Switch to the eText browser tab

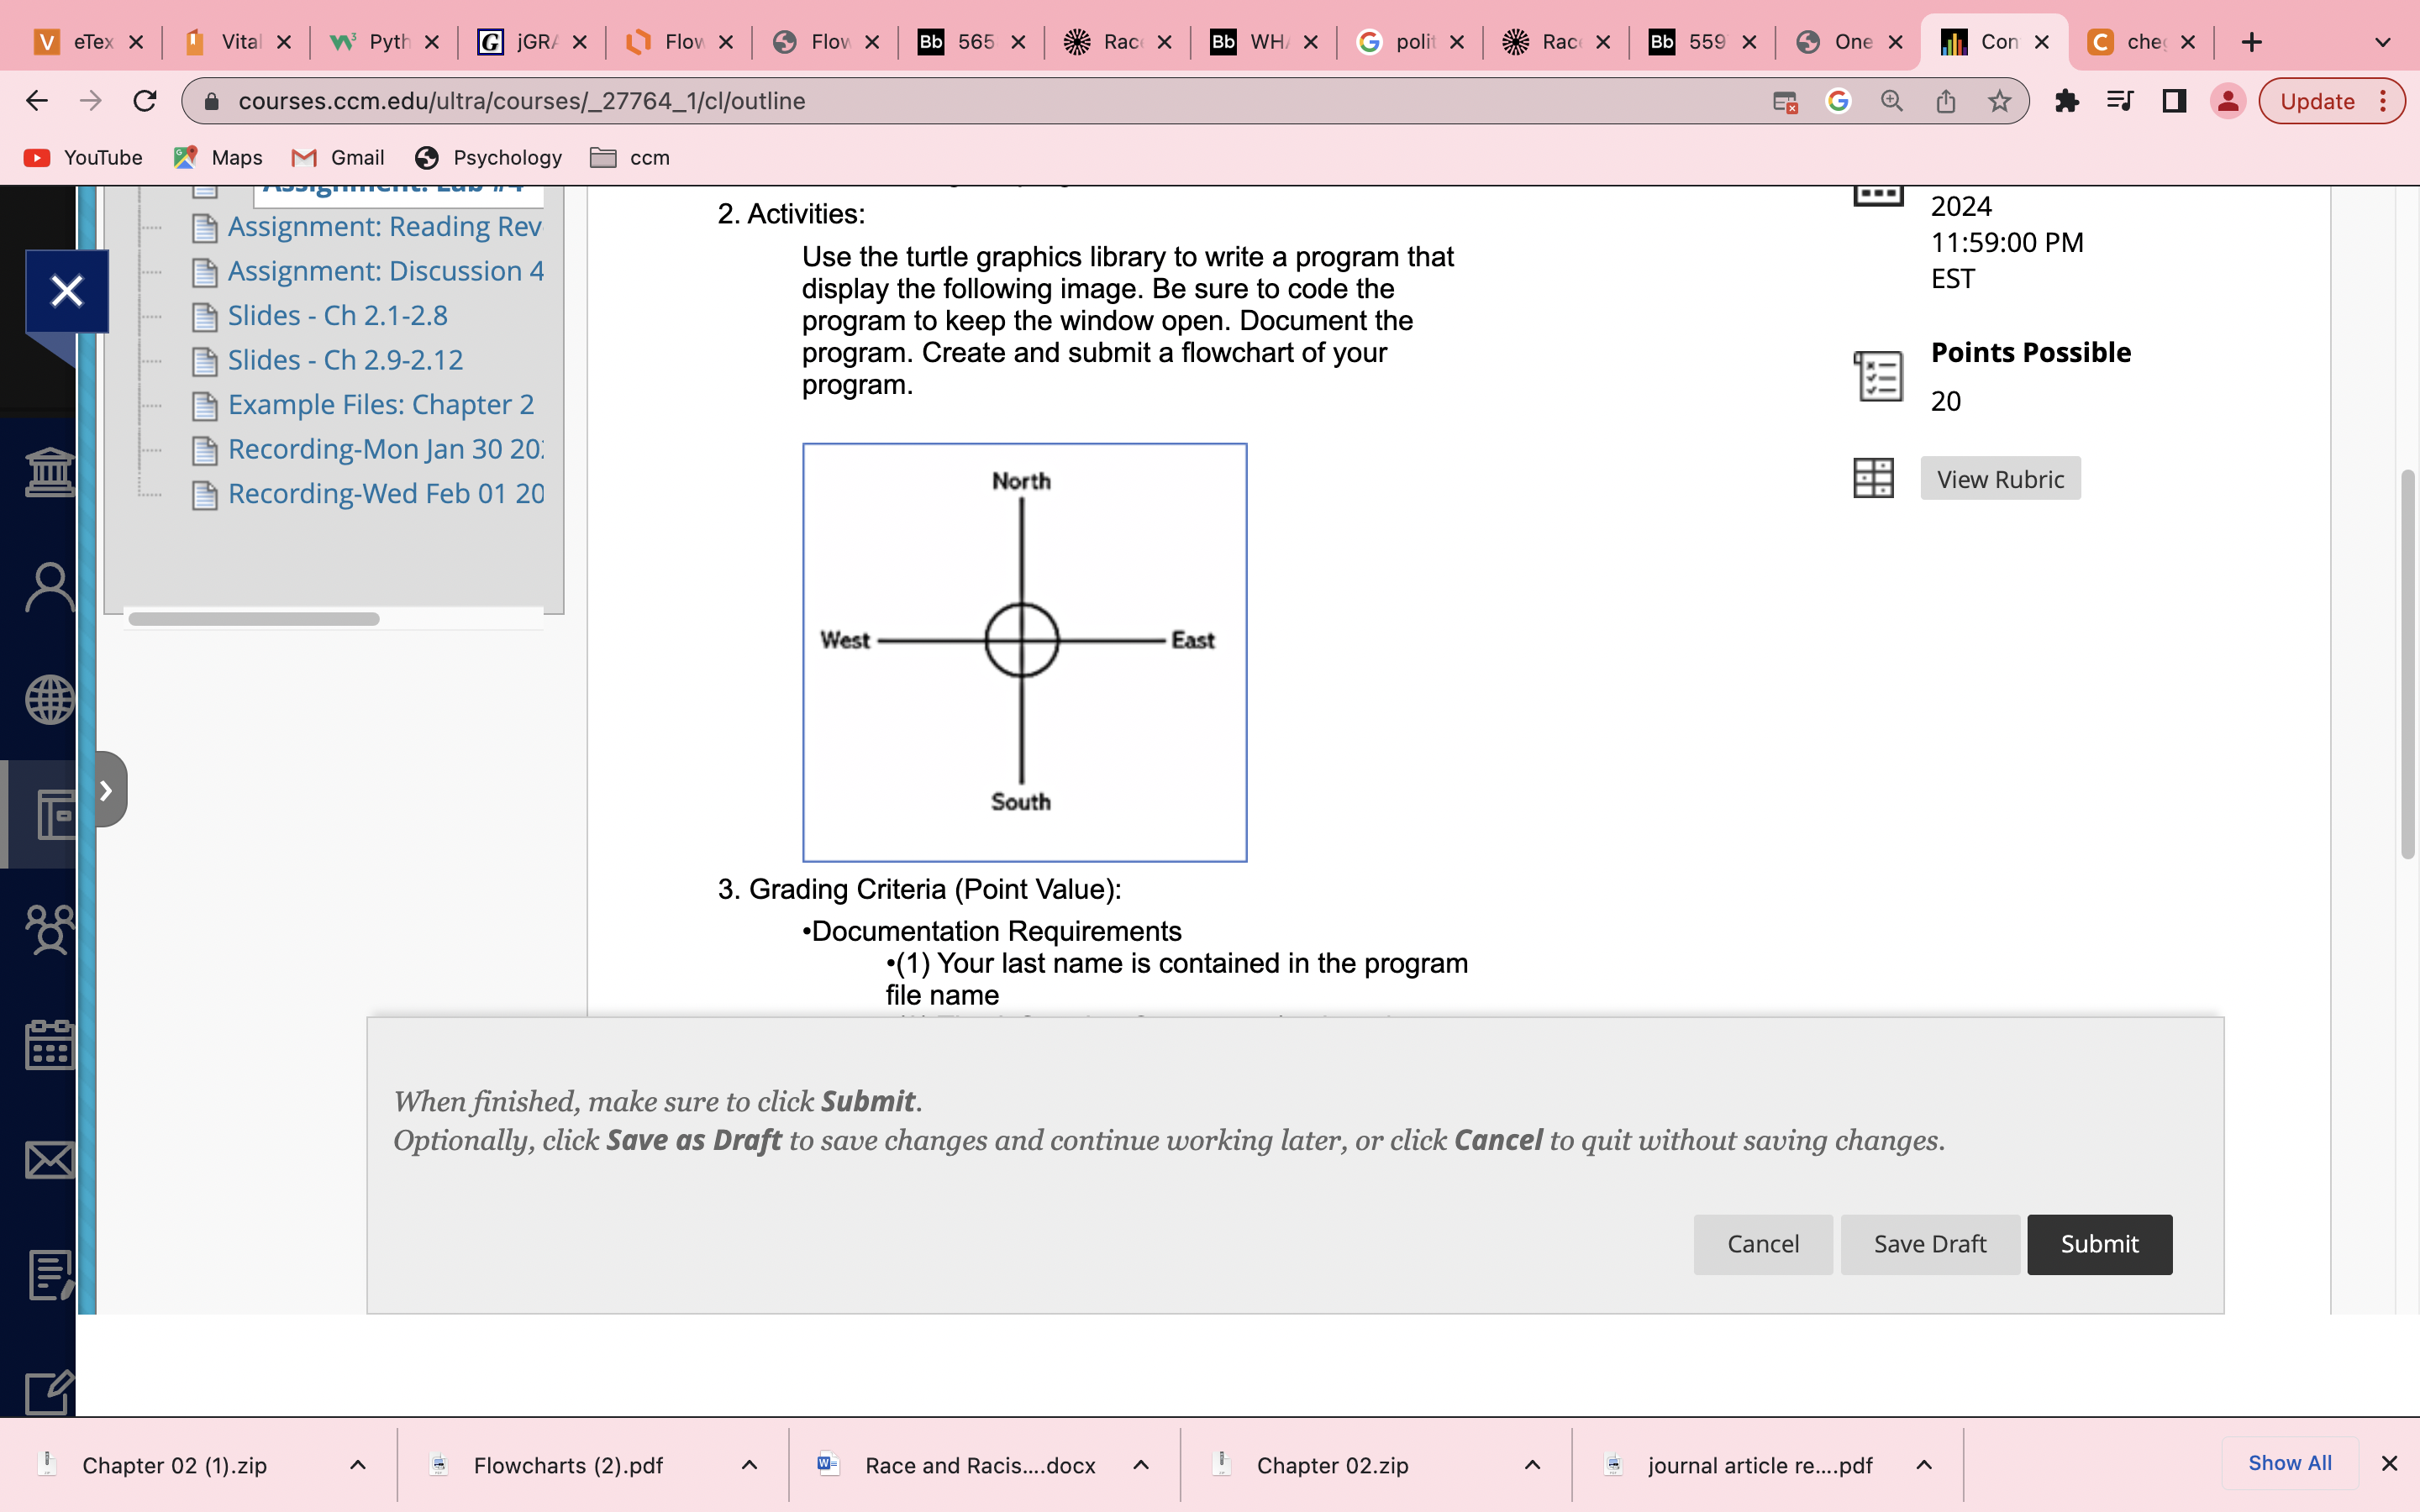[x=88, y=42]
